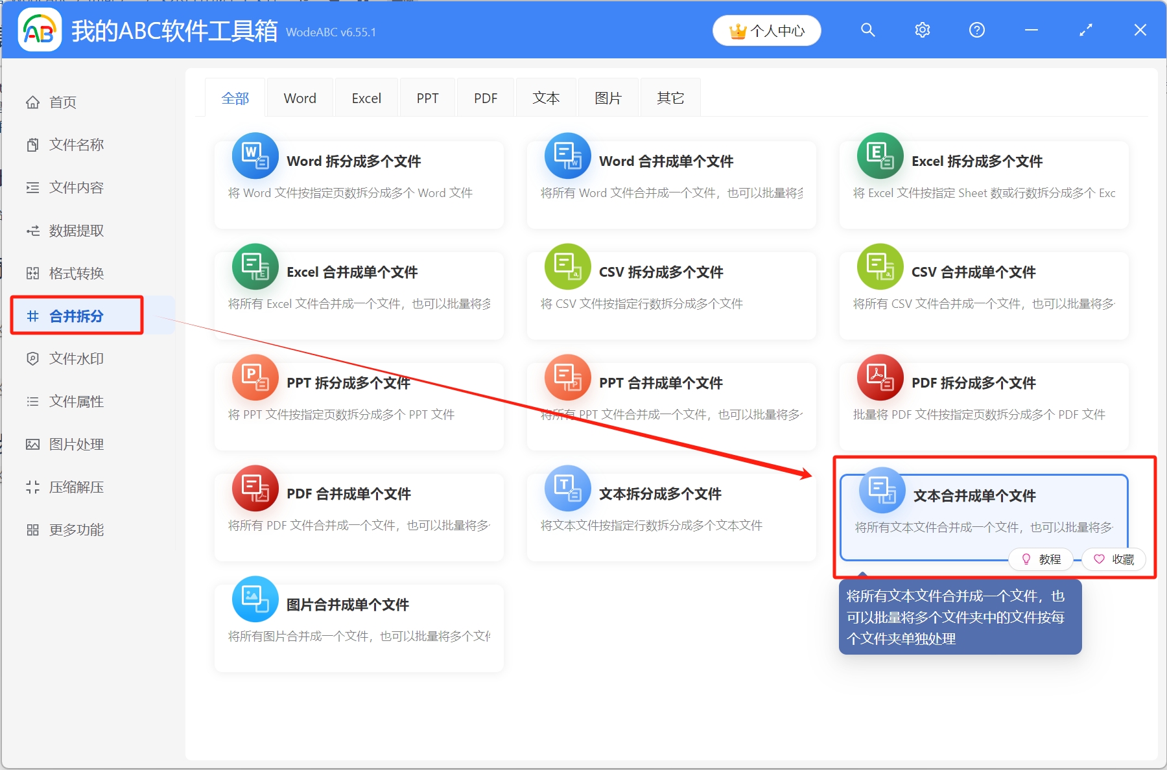This screenshot has height=770, width=1167.
Task: Select the 图片处理 sidebar icon
Action: click(33, 444)
